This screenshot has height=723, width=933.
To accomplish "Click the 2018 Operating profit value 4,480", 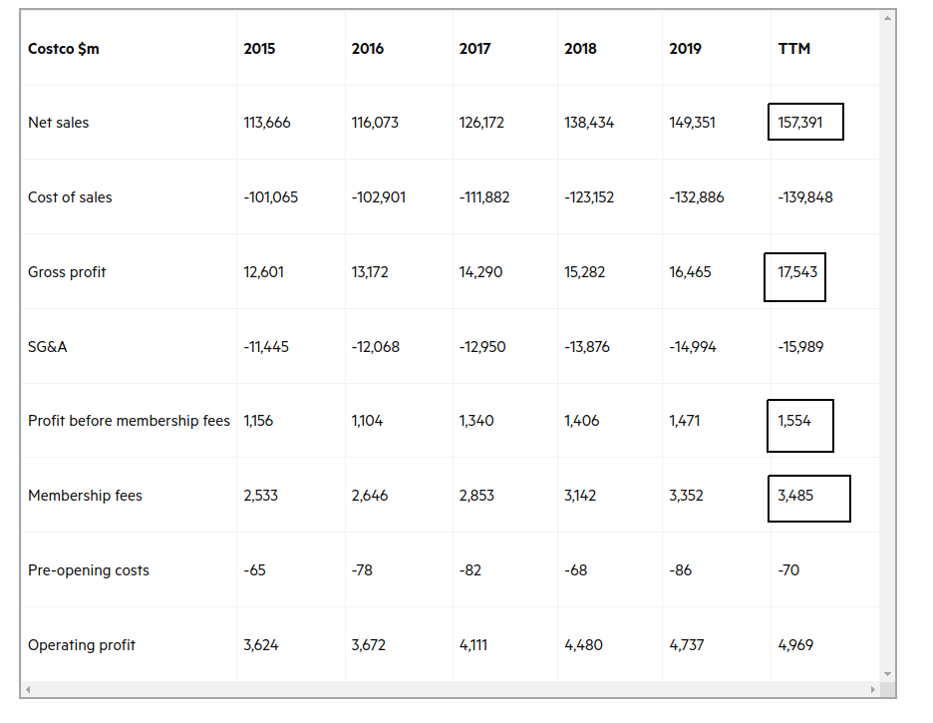I will point(583,645).
